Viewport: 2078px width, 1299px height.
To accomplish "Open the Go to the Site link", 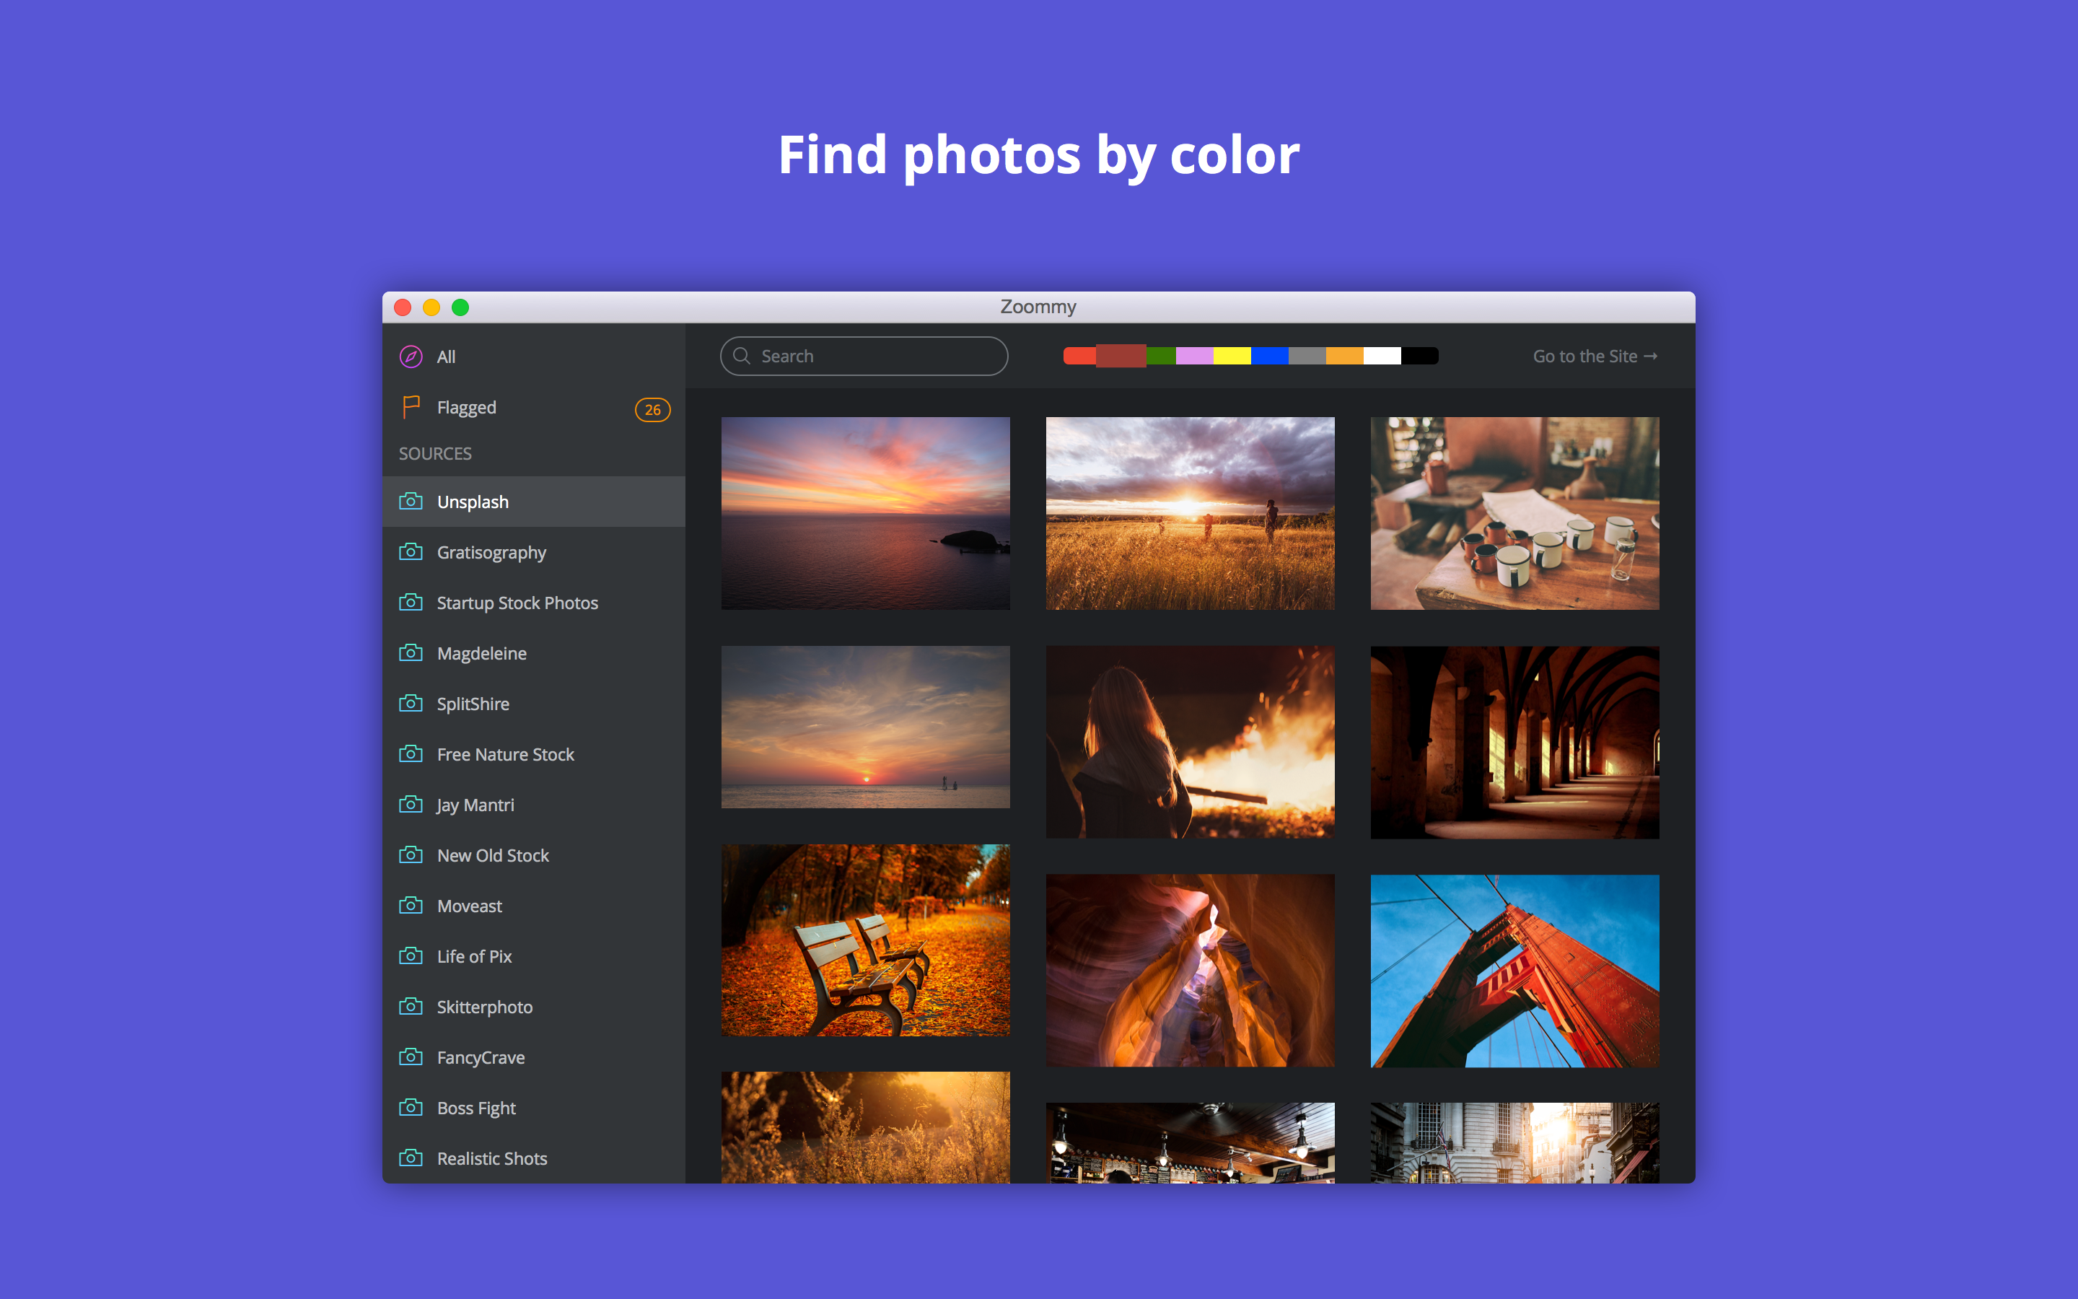I will click(1595, 356).
